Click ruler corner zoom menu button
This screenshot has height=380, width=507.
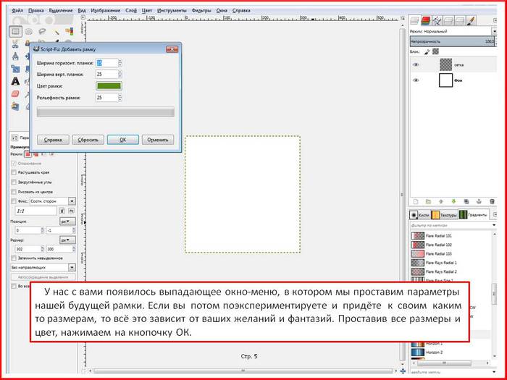coord(83,17)
